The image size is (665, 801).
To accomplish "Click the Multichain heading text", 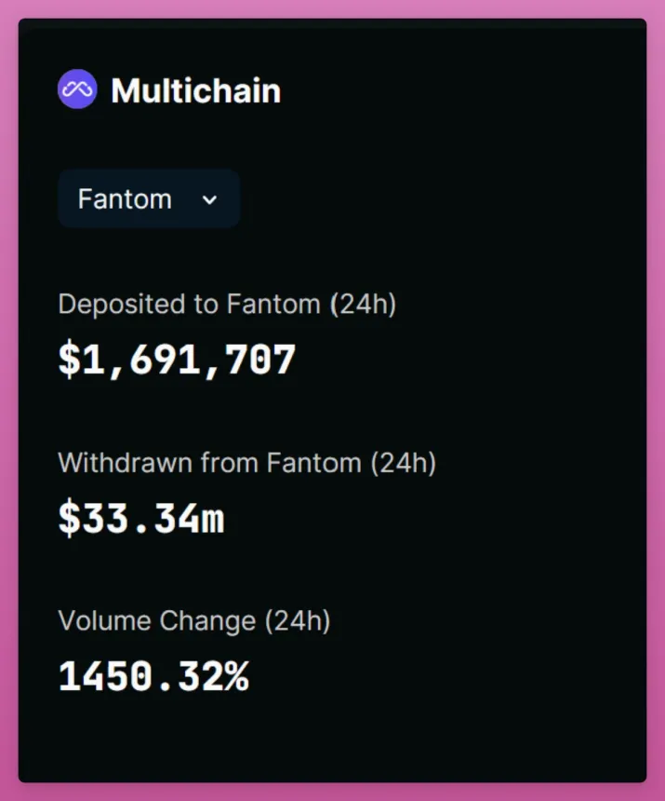I will 195,90.
